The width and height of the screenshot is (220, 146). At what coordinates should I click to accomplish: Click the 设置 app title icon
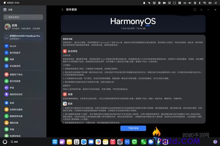(x=5, y=9)
